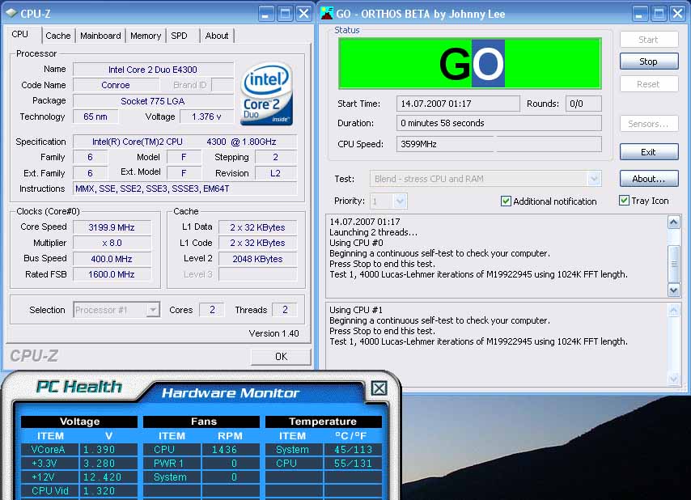This screenshot has width=691, height=500.
Task: Click the Socket 775 LGA package value
Action: pyautogui.click(x=153, y=101)
